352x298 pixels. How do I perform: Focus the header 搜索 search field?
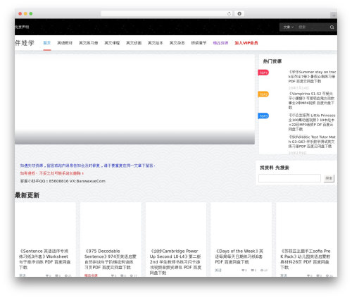(x=313, y=27)
